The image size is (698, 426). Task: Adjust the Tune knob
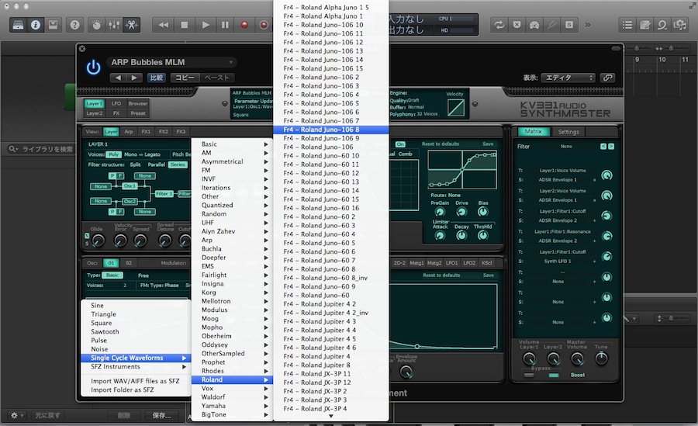point(601,358)
